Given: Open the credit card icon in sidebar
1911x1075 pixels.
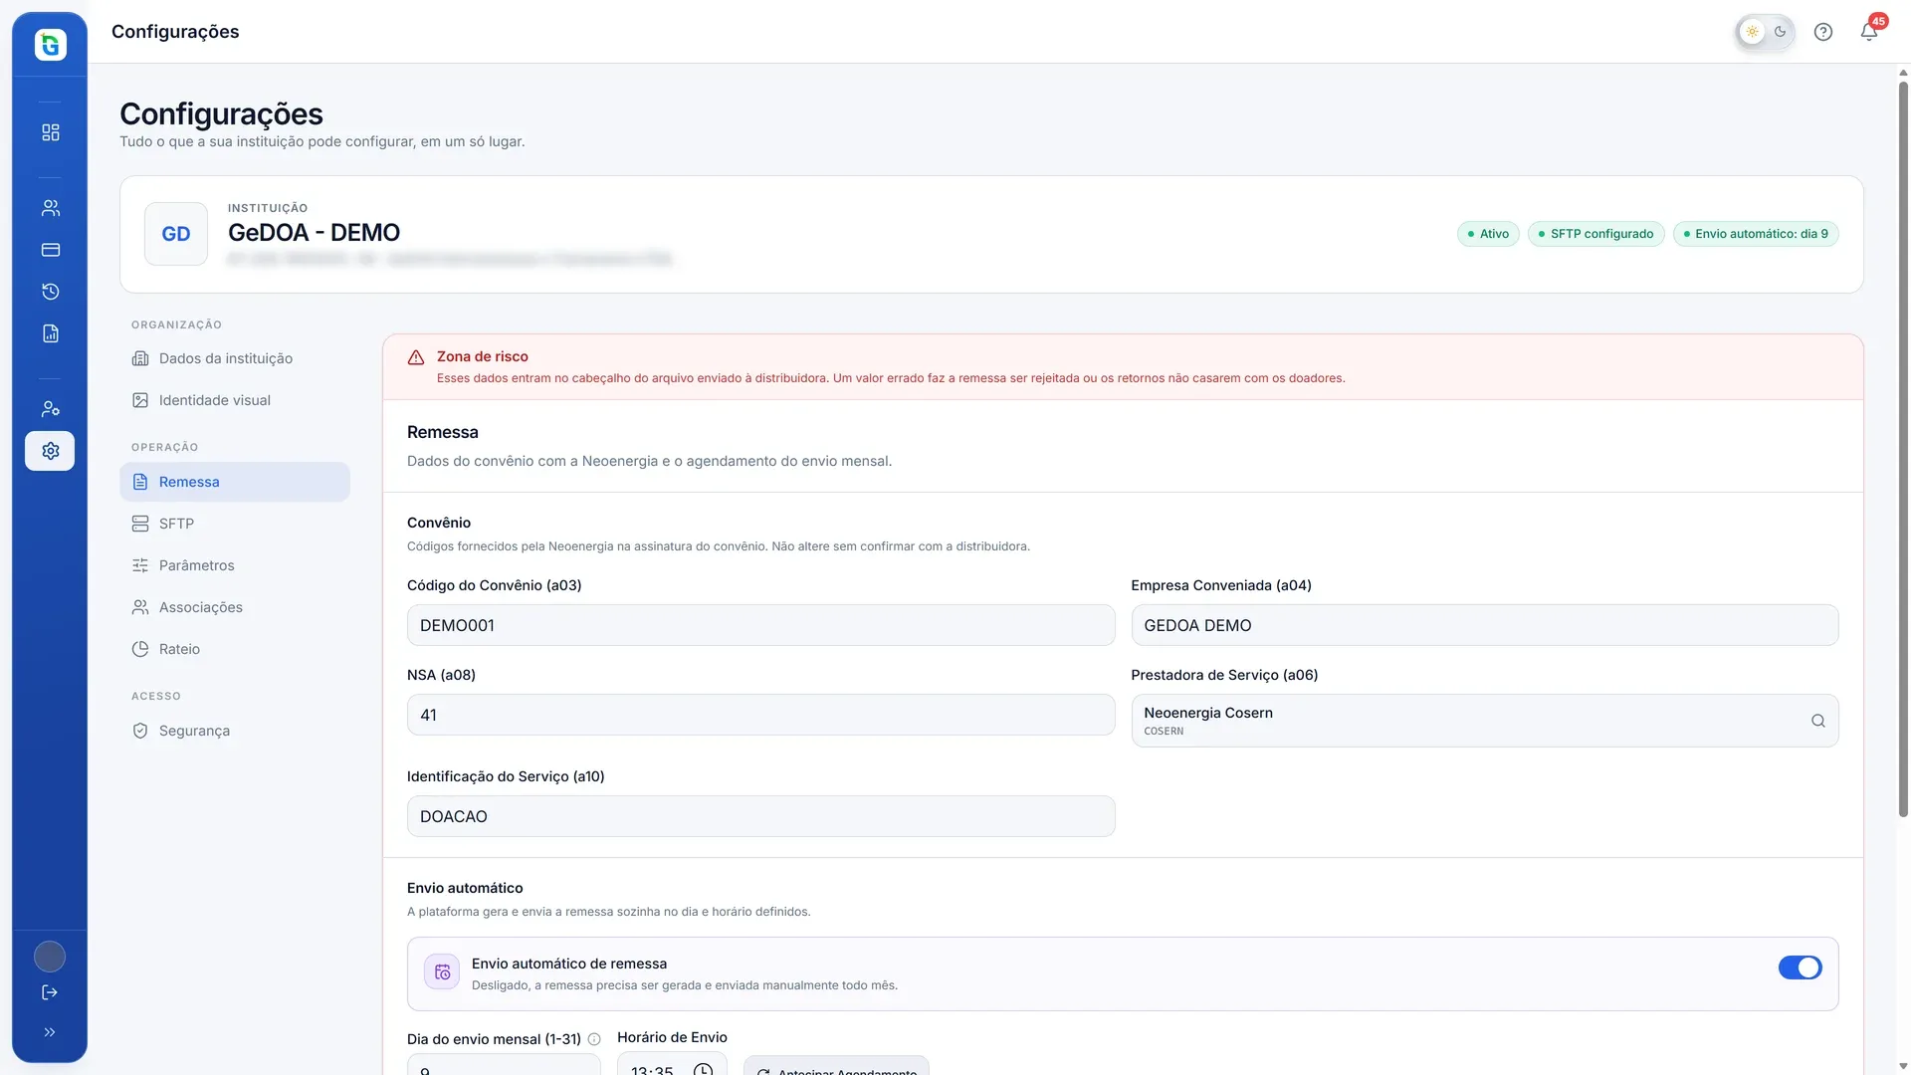Looking at the screenshot, I should [51, 250].
